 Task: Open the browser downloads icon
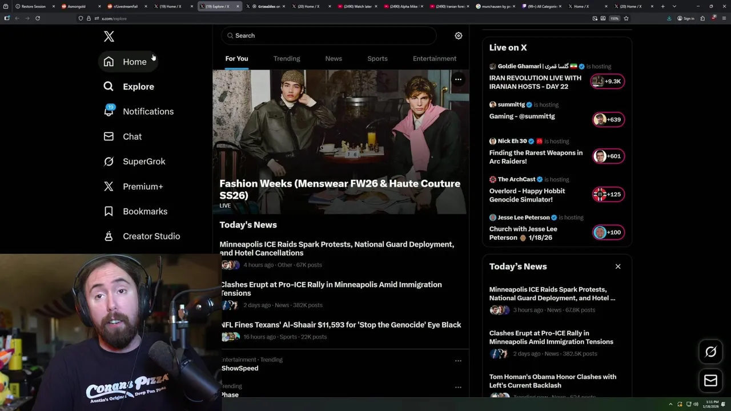coord(669,18)
